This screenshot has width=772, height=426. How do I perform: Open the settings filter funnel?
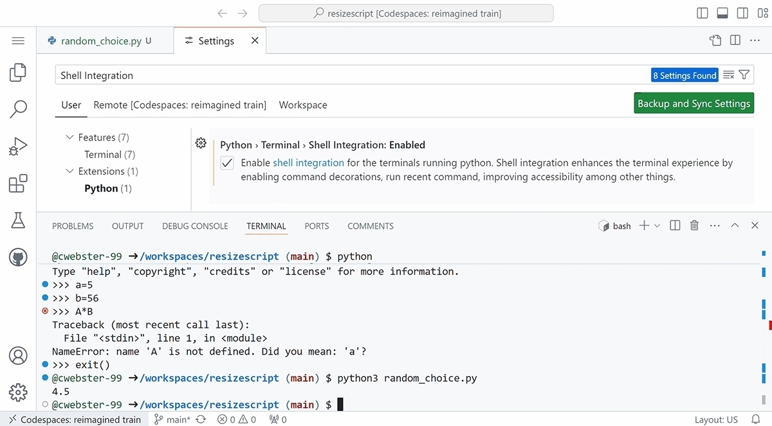(x=744, y=75)
